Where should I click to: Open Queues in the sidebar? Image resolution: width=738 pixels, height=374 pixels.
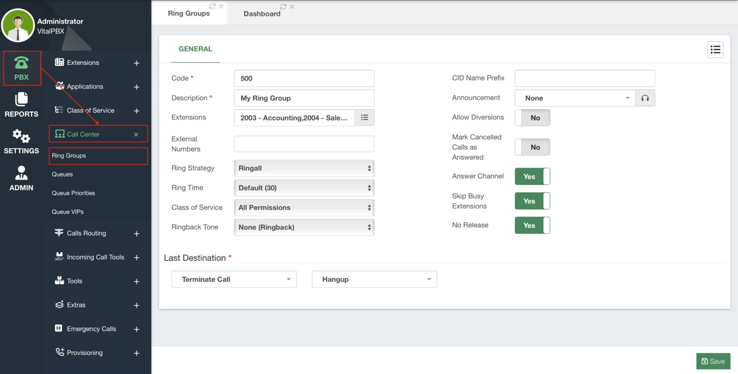(x=62, y=174)
